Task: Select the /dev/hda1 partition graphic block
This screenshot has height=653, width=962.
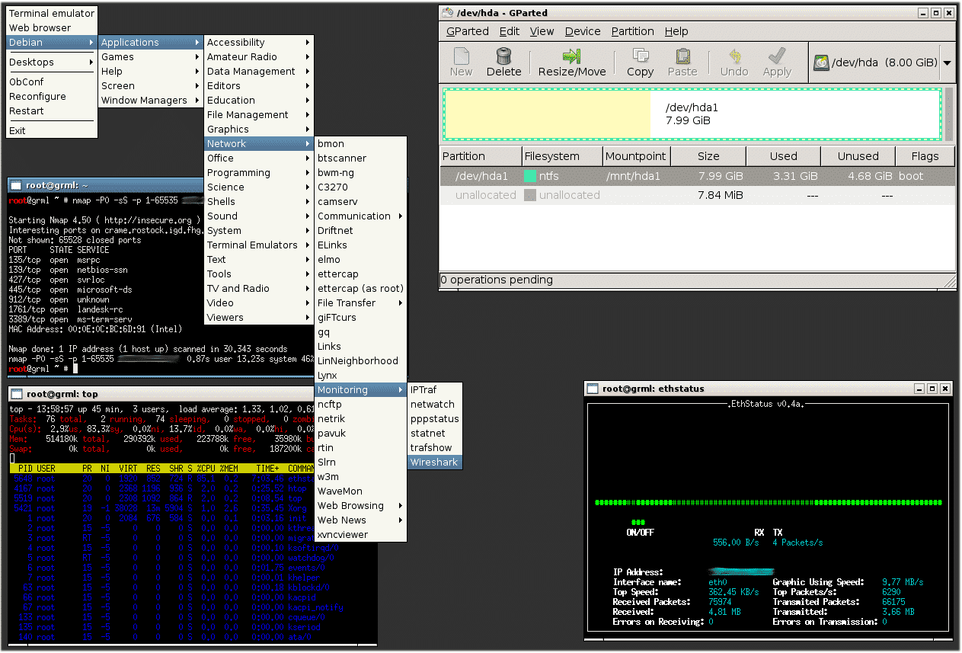Action: tap(692, 114)
